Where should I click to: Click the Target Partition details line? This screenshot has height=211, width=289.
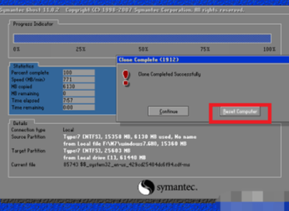tap(129, 150)
